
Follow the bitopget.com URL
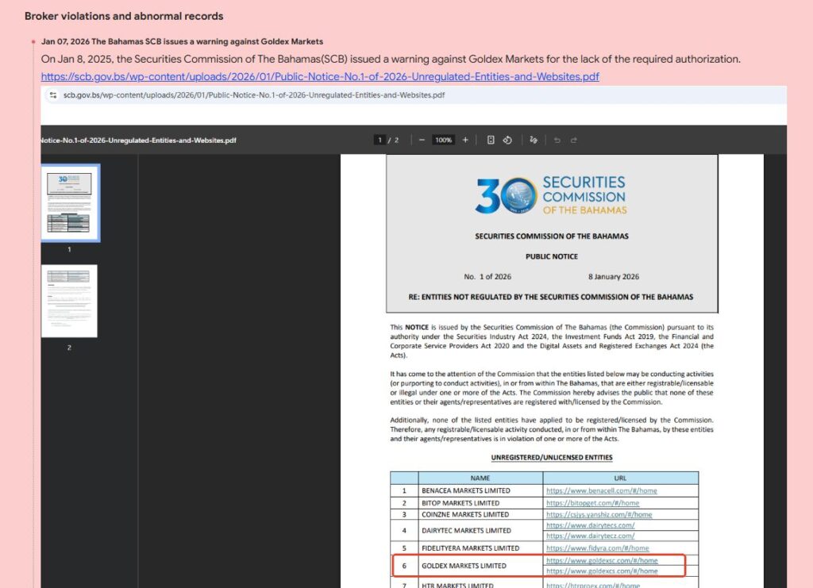[592, 503]
